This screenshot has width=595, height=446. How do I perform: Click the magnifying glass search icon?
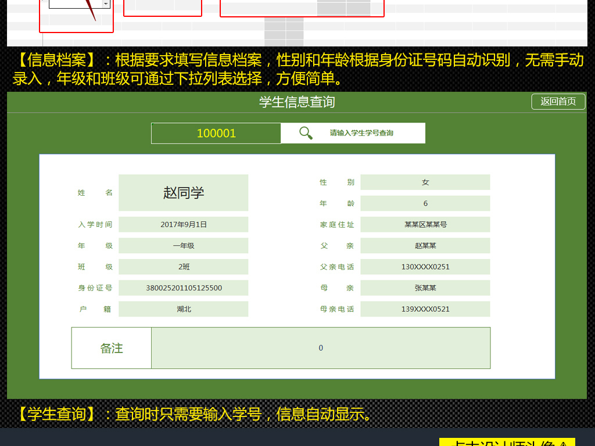(306, 133)
